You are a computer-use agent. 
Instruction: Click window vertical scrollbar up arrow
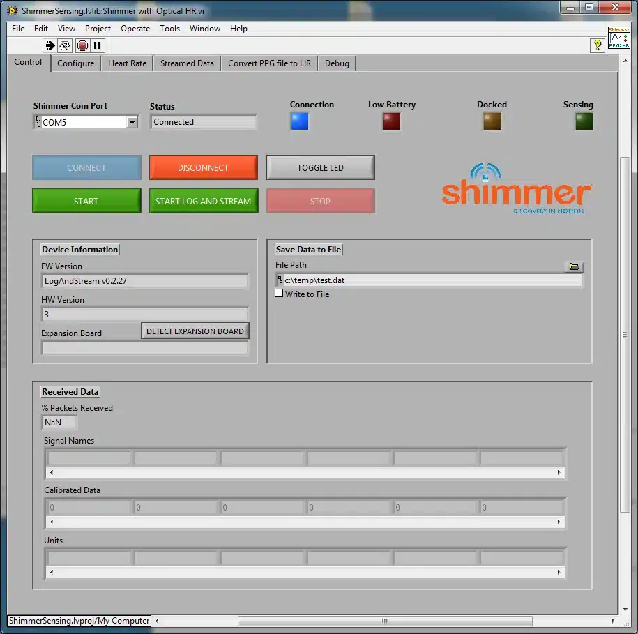[625, 61]
